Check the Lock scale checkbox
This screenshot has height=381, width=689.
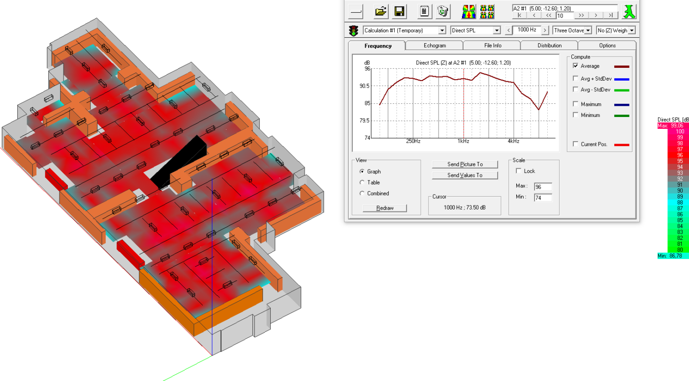click(519, 171)
